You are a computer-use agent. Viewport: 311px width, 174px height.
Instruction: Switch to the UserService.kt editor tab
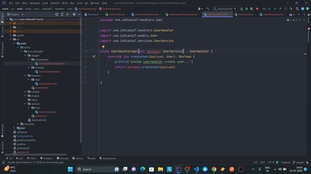(245, 14)
